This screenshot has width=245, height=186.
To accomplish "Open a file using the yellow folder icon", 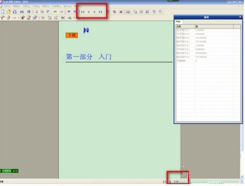I will pos(9,12).
